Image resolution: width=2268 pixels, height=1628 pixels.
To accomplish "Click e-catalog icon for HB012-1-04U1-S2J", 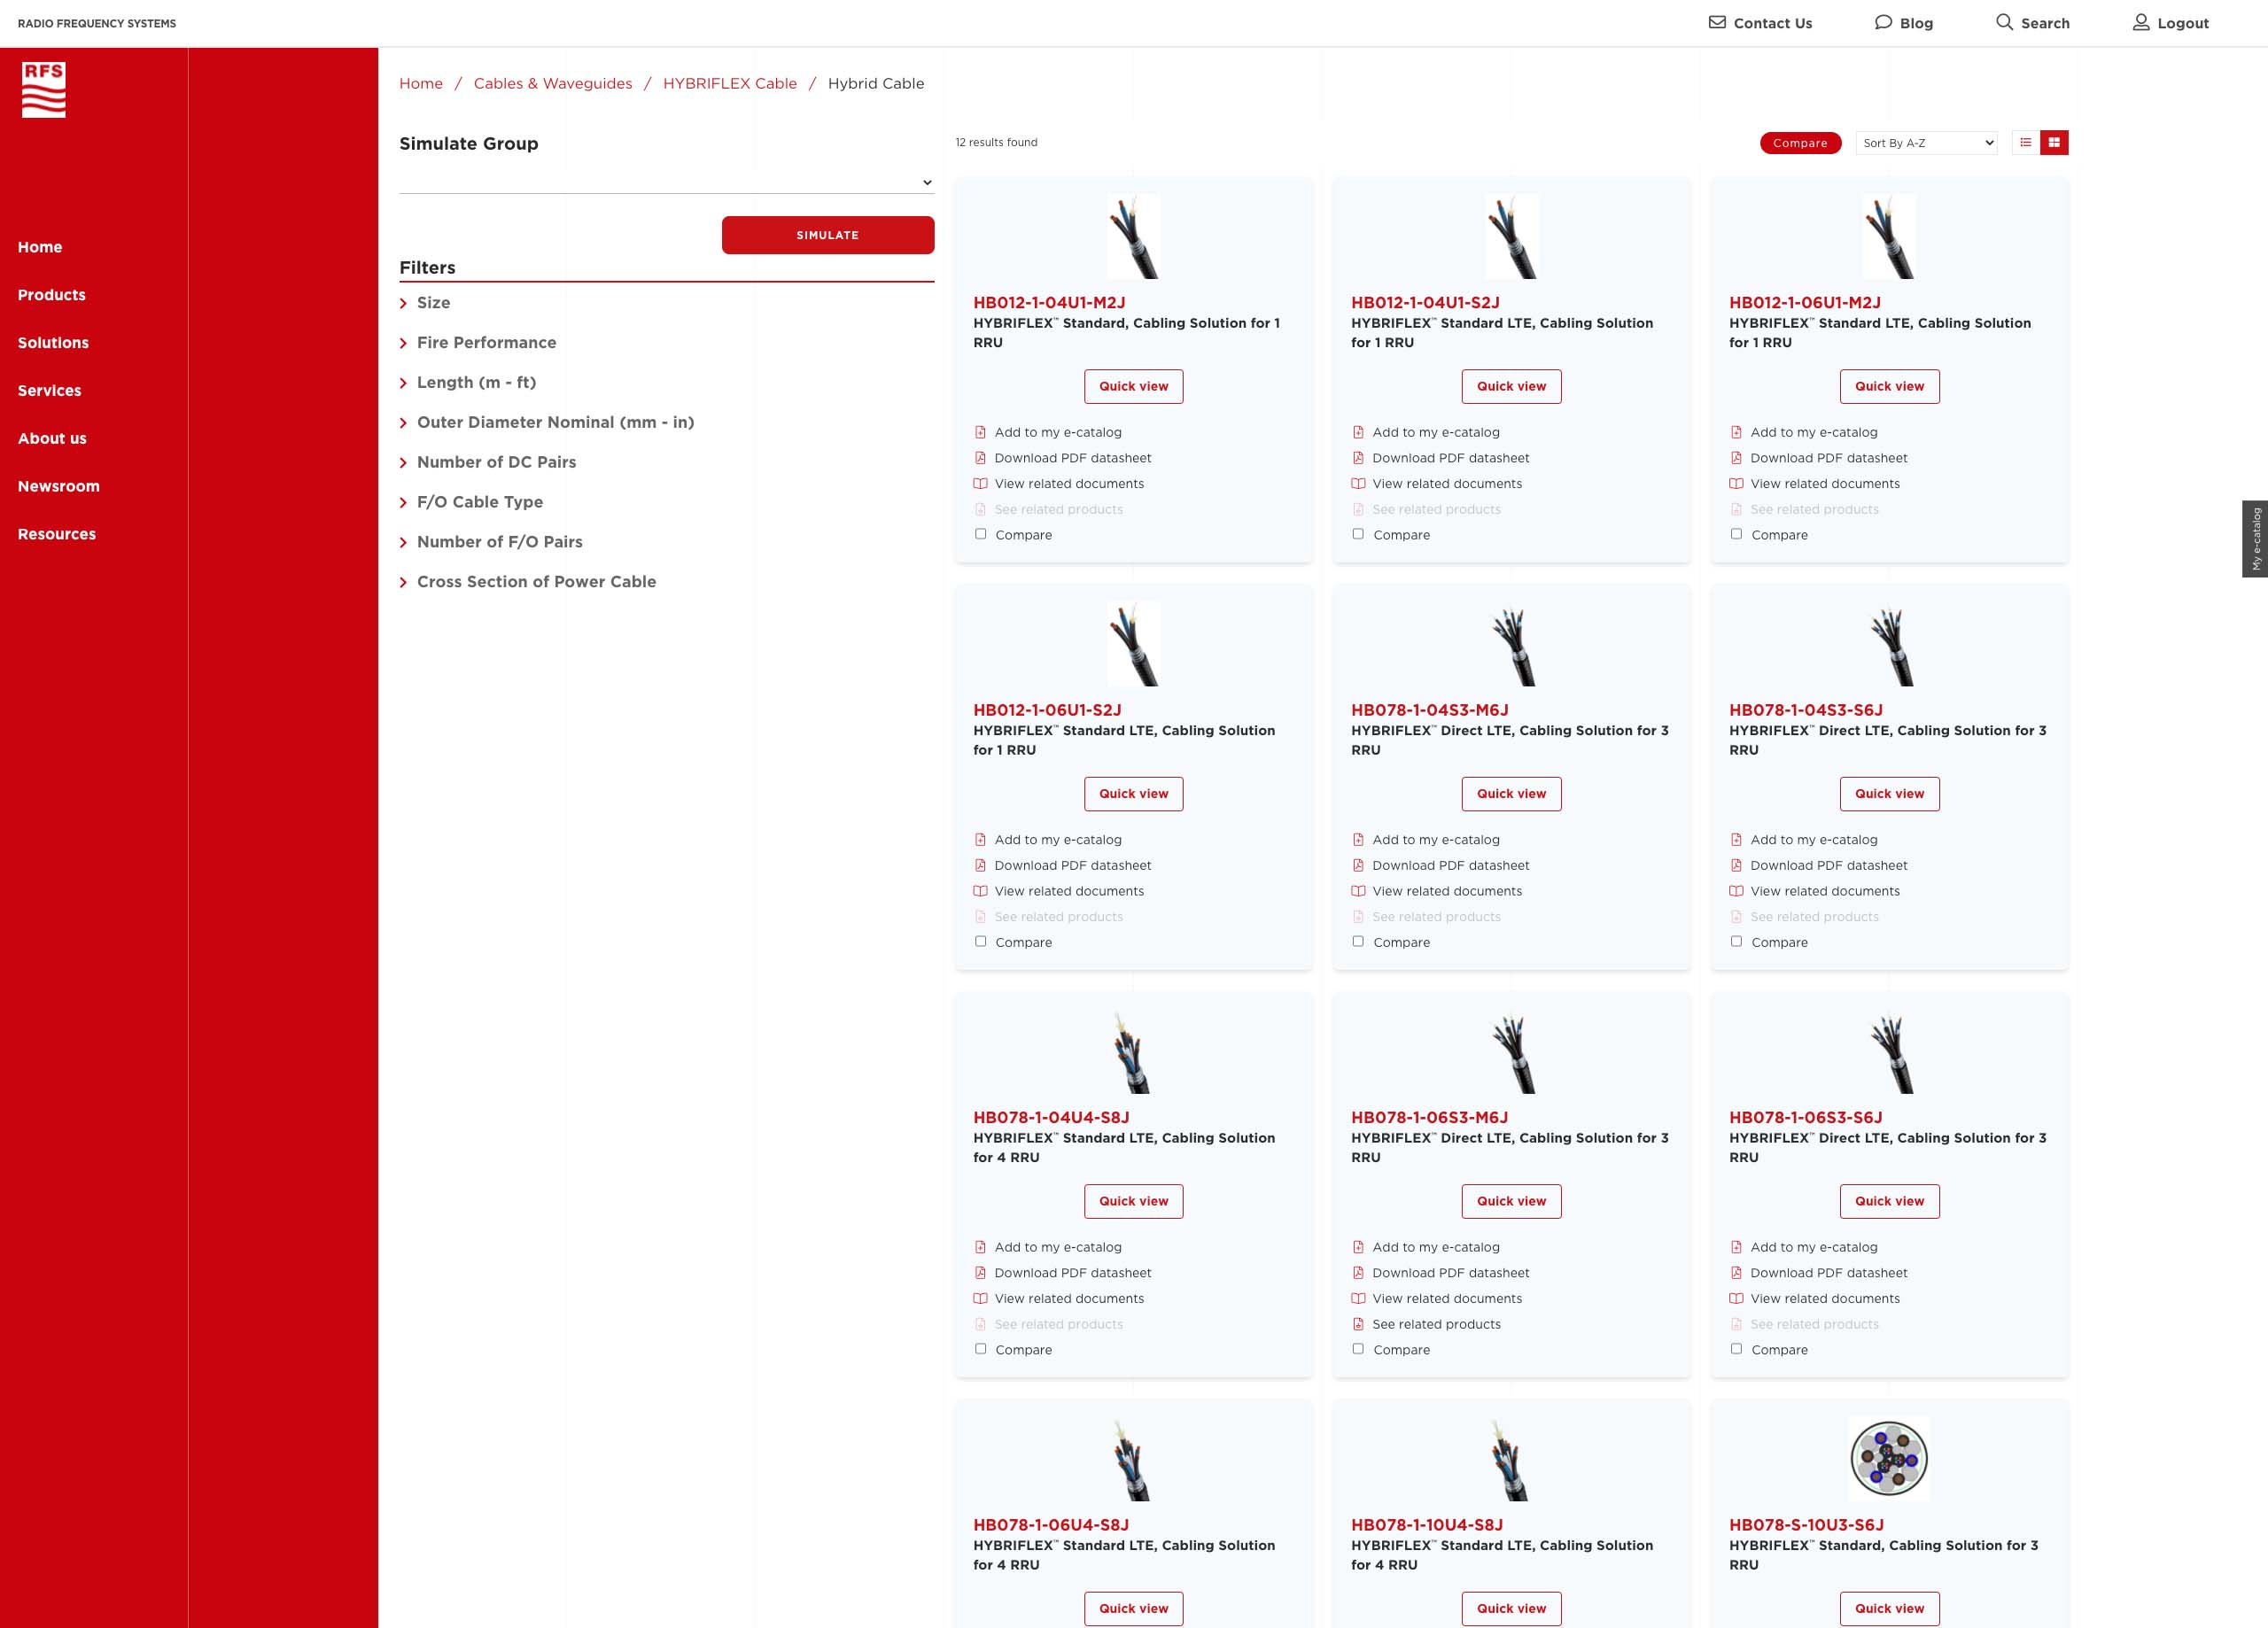I will (1358, 432).
